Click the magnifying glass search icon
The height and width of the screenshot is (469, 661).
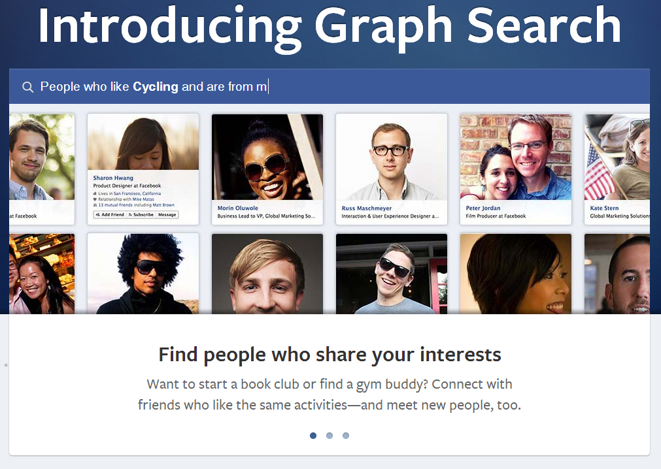coord(28,87)
